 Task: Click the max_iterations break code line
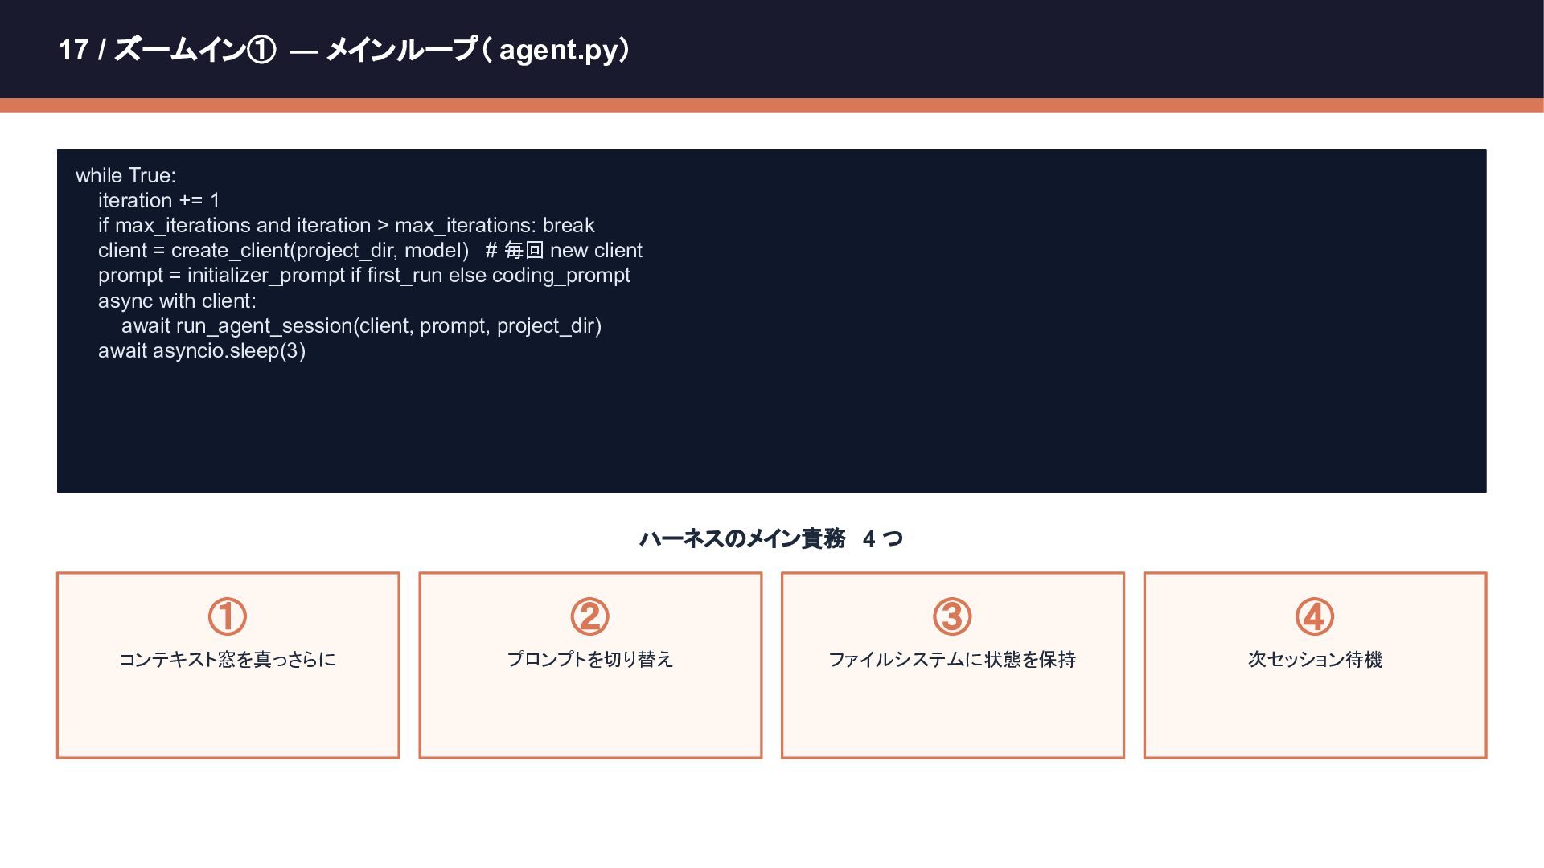coord(346,225)
